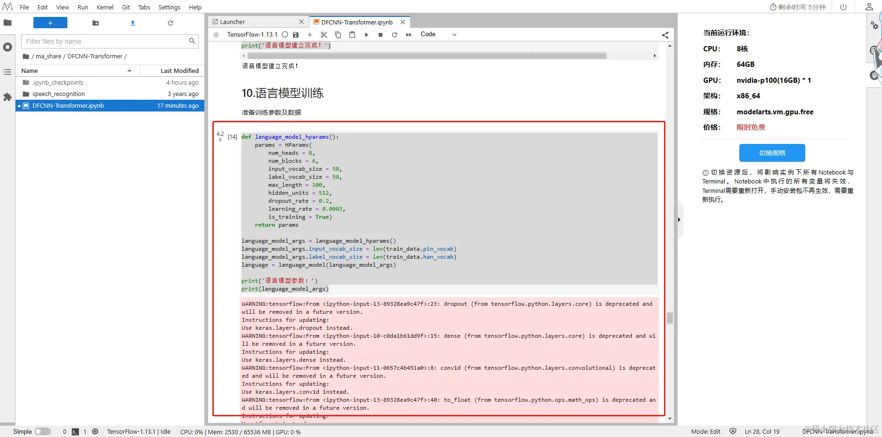
Task: Refresh the file list
Action: 170,23
